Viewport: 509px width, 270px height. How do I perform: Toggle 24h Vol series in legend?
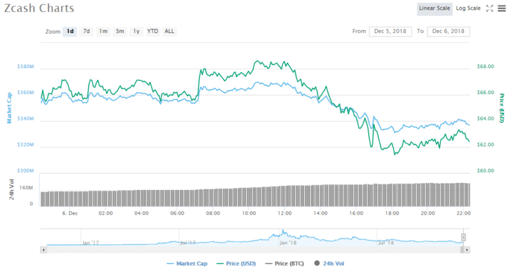pos(328,263)
